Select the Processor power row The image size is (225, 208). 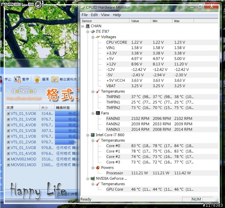pos(162,173)
